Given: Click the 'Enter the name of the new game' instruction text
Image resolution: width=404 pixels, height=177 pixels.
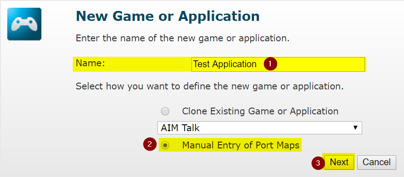Looking at the screenshot, I should point(183,39).
